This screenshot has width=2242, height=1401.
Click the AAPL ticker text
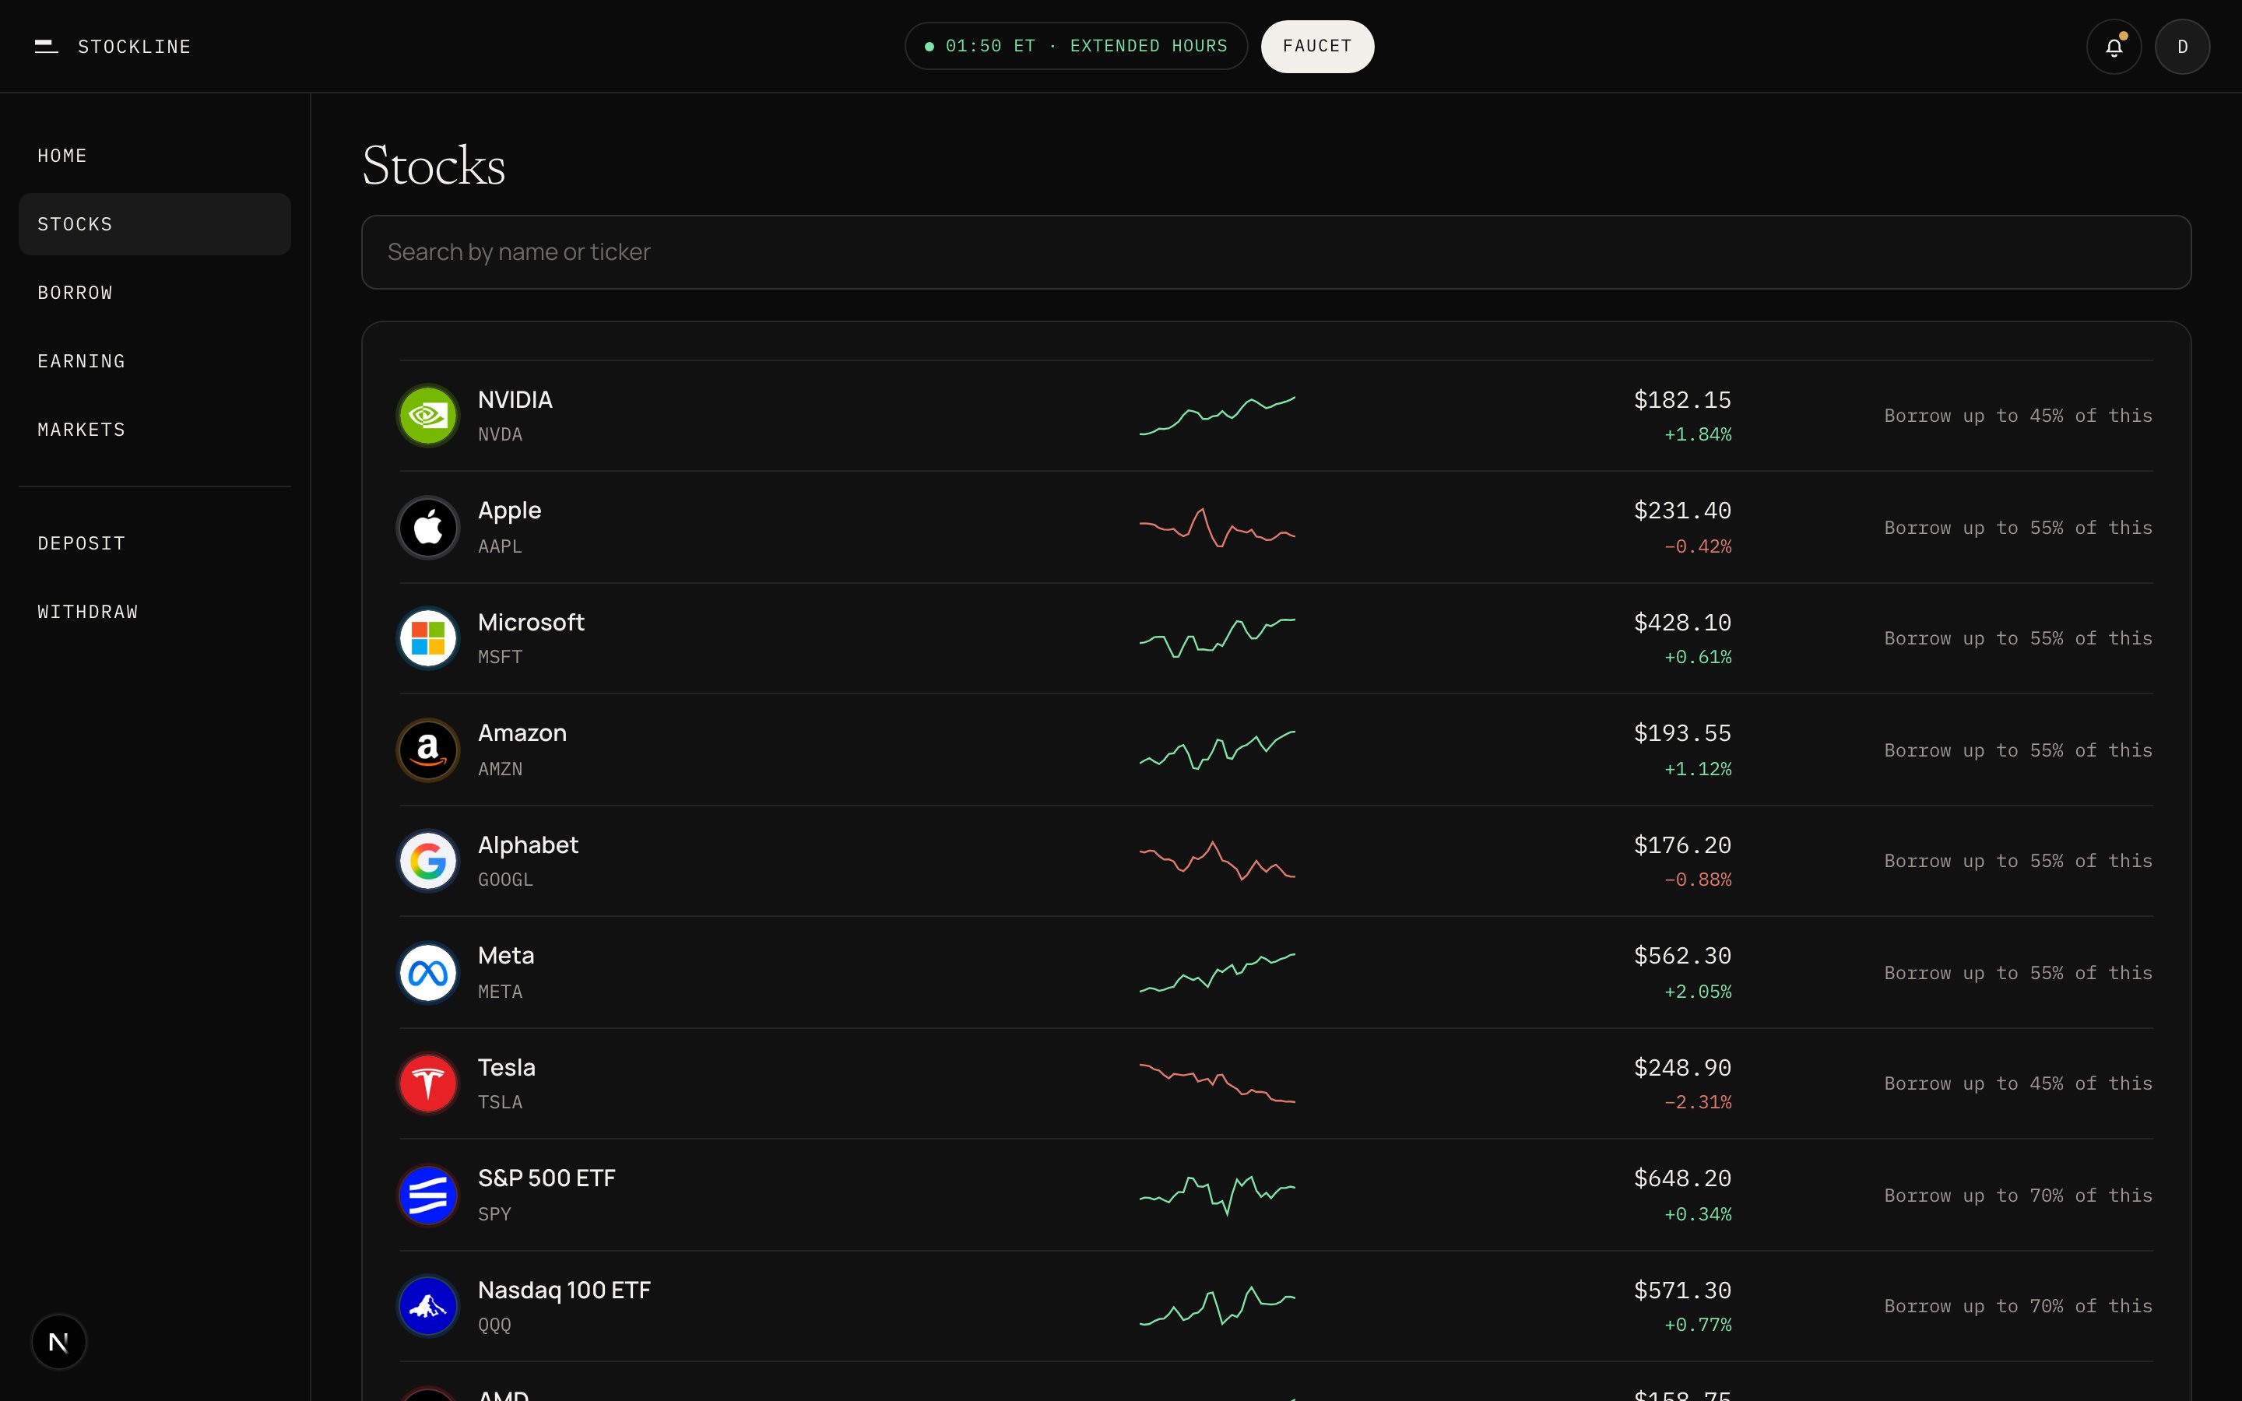(501, 546)
